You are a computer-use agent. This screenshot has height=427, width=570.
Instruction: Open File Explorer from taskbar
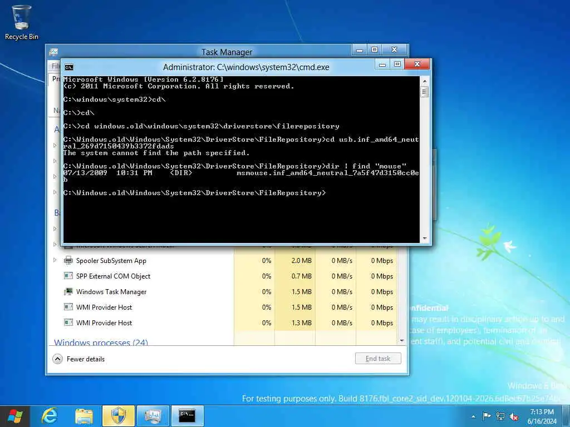tap(84, 416)
